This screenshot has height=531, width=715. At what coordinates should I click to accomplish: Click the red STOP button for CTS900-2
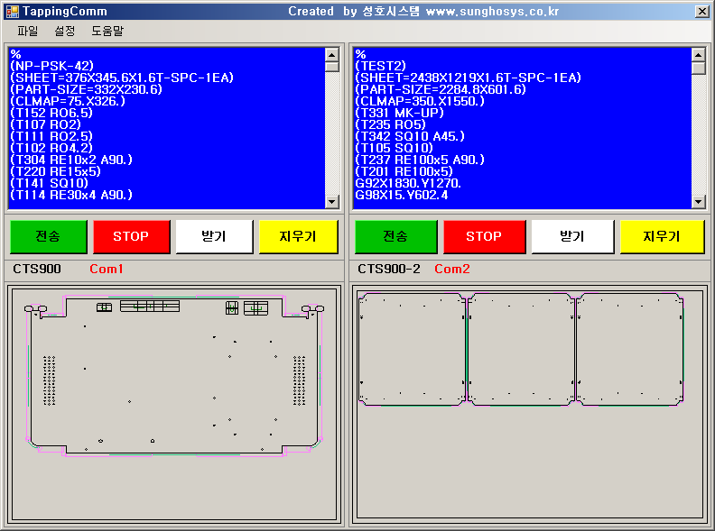tap(484, 236)
